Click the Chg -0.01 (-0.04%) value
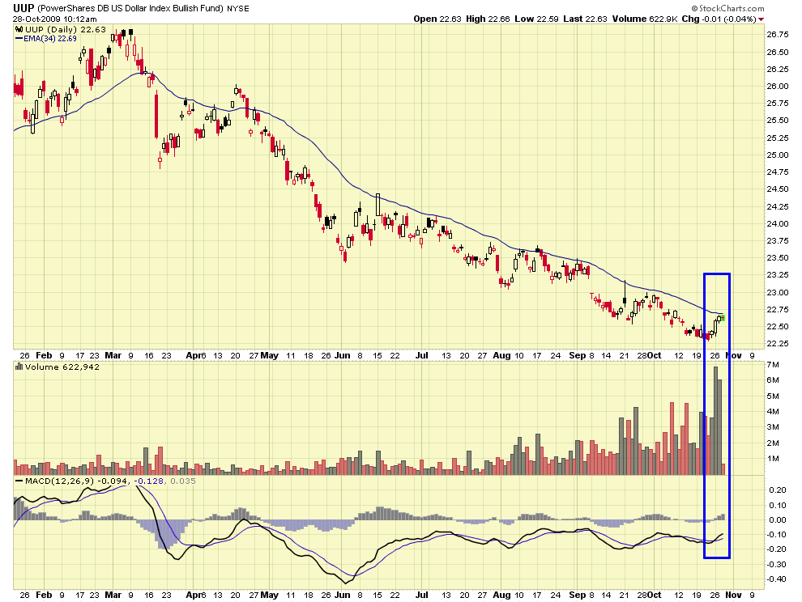 click(719, 19)
